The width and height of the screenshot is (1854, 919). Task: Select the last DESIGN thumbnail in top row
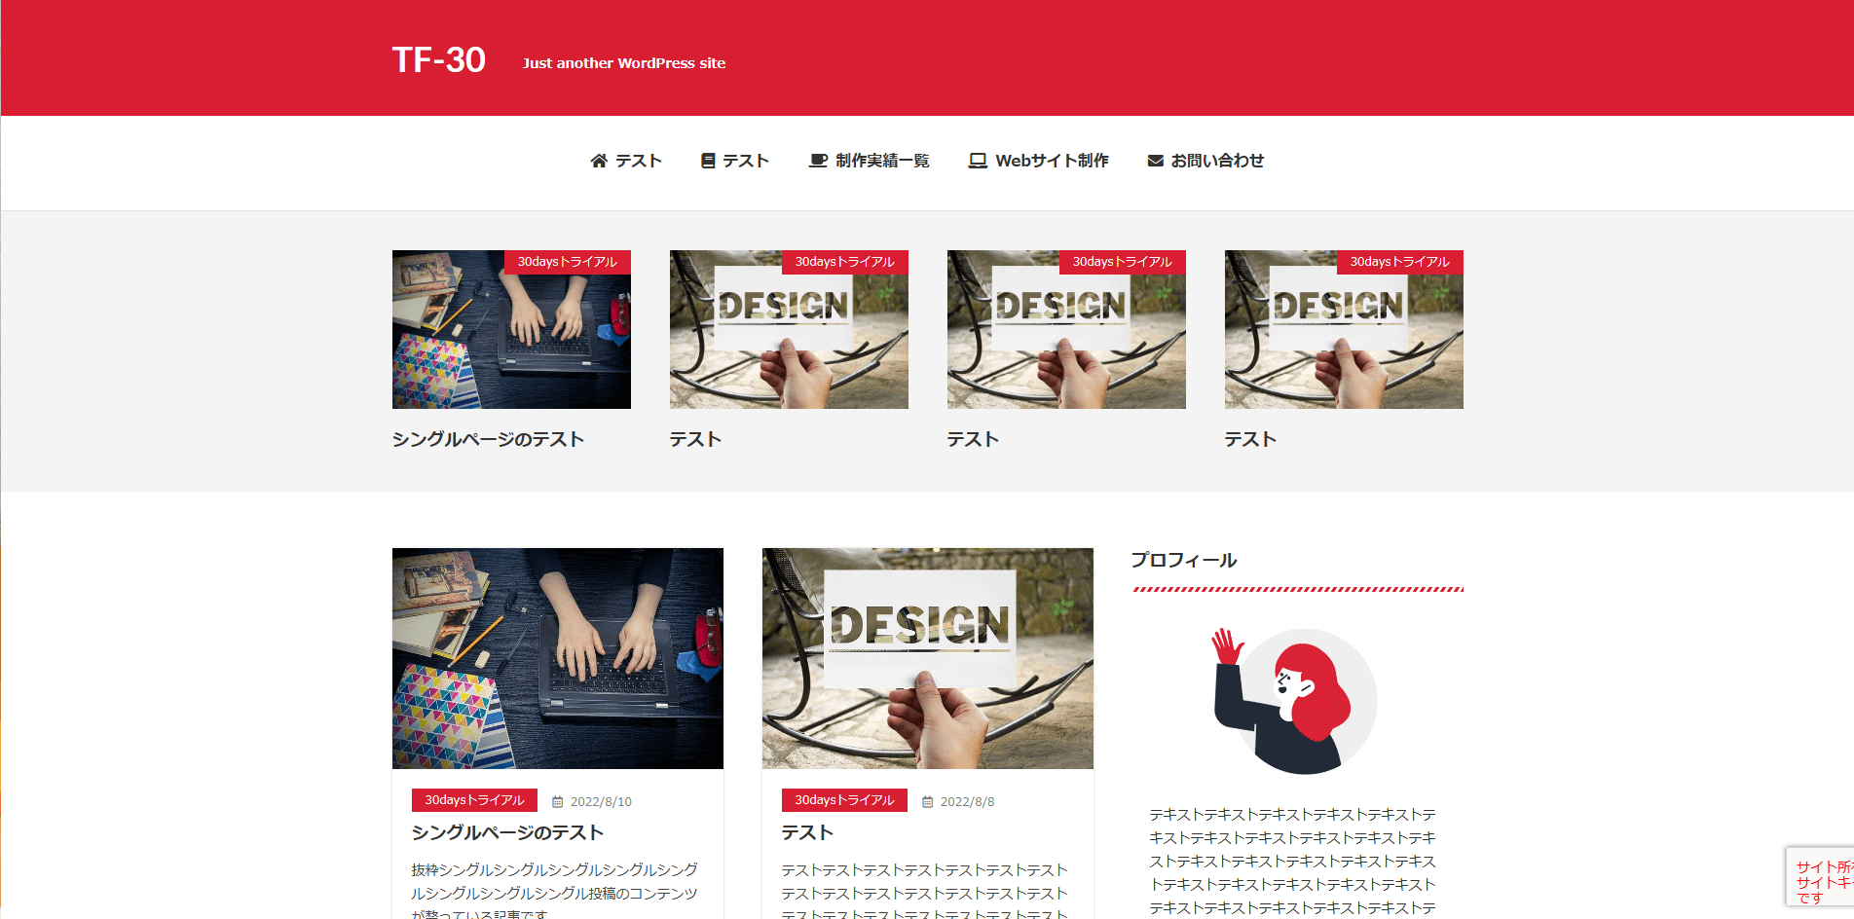pyautogui.click(x=1344, y=330)
